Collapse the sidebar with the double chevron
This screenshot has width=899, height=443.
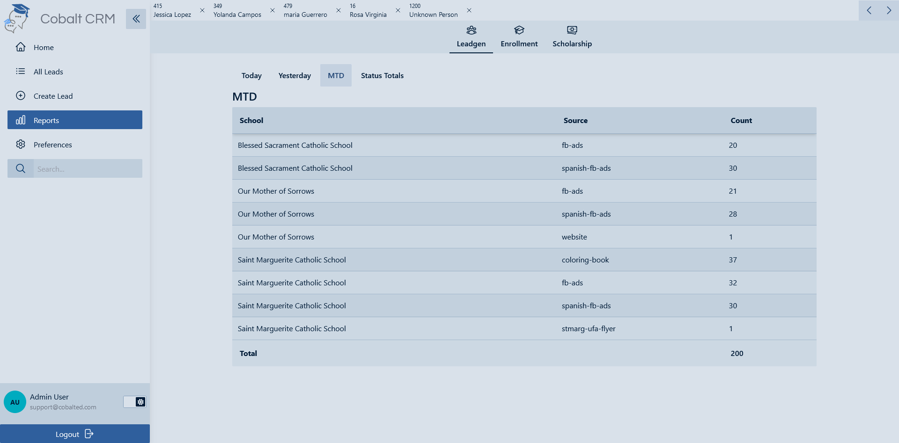(136, 19)
